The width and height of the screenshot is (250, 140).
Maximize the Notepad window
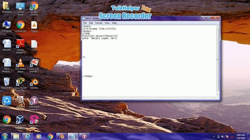click(208, 18)
